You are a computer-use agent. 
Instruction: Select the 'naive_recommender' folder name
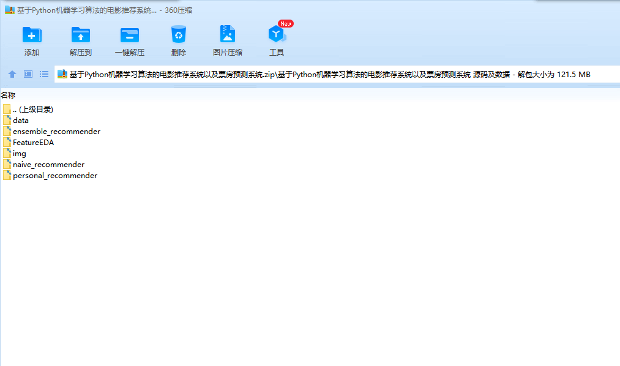pyautogui.click(x=48, y=165)
